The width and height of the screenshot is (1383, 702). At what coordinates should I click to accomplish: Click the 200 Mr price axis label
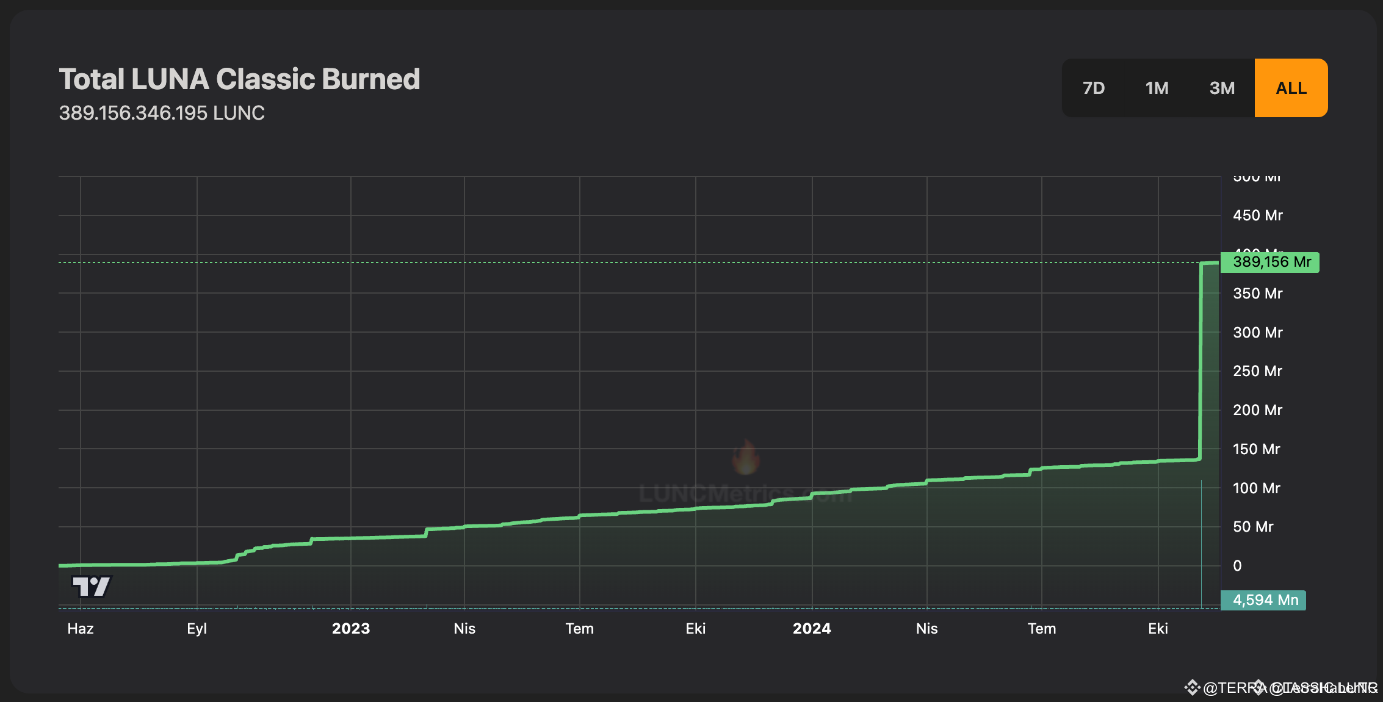[x=1258, y=410]
